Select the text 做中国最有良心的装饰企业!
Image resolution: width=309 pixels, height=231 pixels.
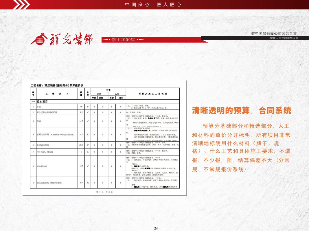275,34
